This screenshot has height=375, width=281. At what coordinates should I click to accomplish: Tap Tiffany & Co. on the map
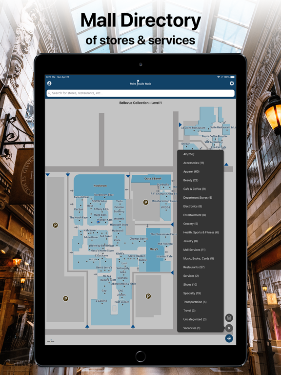(x=101, y=209)
